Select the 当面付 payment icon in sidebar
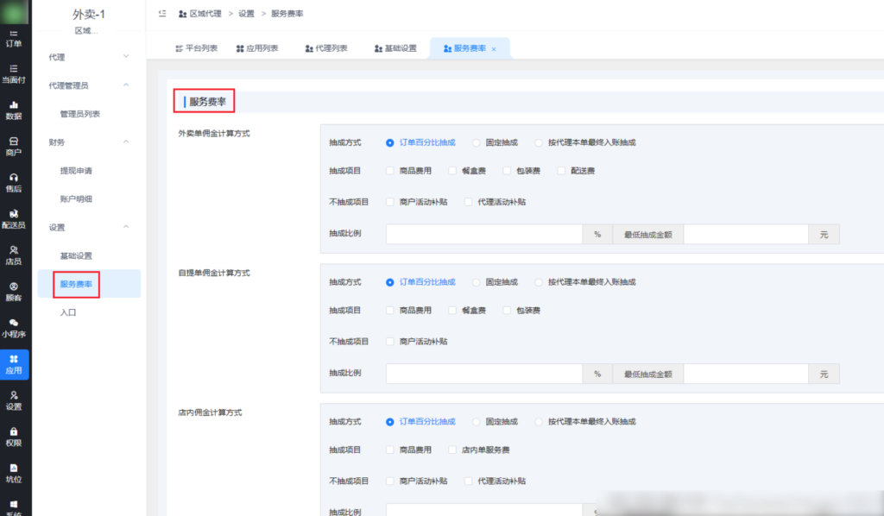 (14, 71)
